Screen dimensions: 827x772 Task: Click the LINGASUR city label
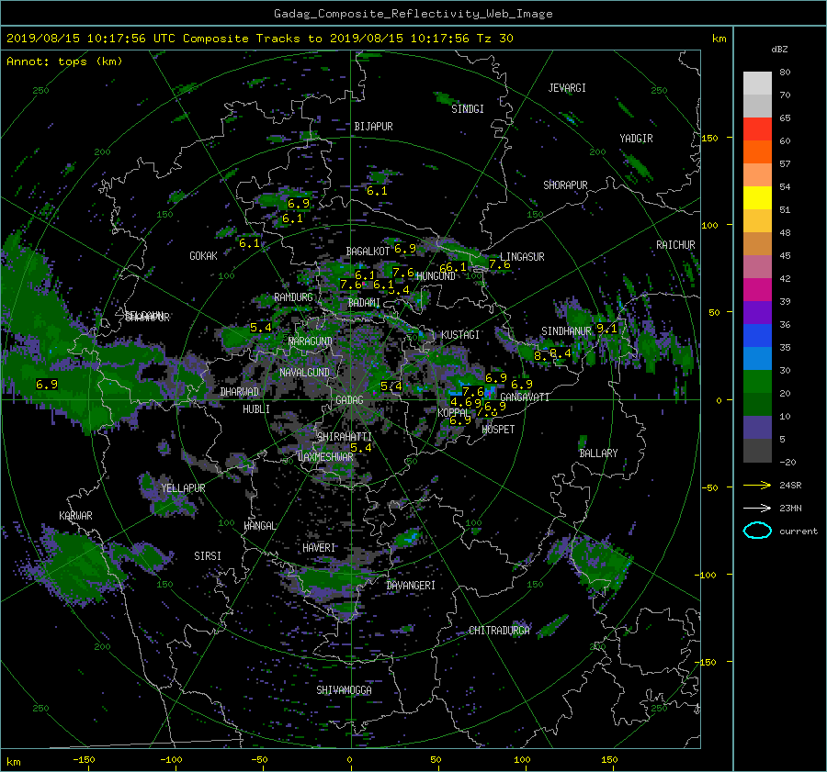coord(522,257)
